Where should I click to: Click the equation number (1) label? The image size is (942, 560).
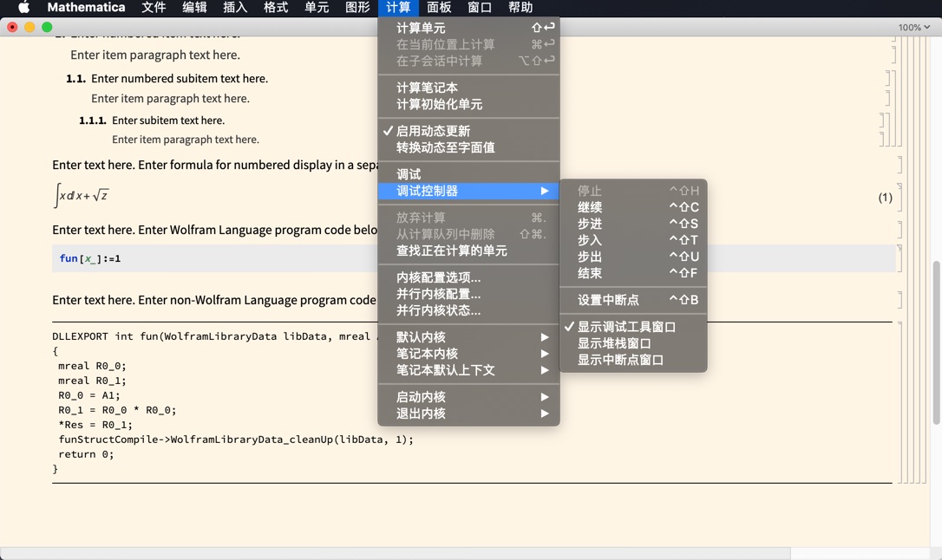(885, 198)
